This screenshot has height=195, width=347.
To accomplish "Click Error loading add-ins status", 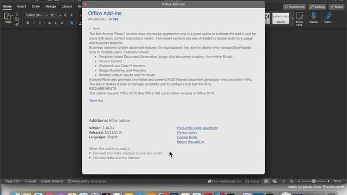I will tap(224, 181).
